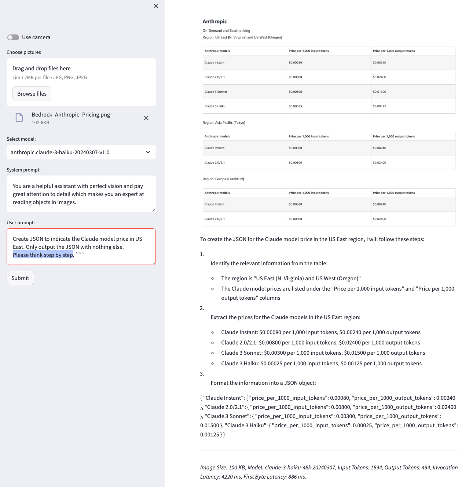
Task: Click the User prompt resize corner handle
Action: point(154,263)
